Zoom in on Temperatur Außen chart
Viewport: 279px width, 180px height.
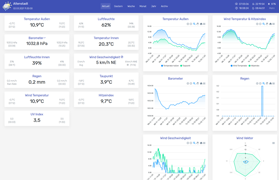click(188, 24)
